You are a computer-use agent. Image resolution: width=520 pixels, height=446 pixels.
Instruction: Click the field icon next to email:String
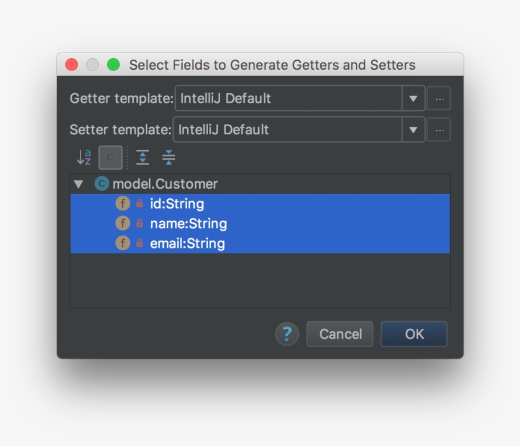(122, 243)
